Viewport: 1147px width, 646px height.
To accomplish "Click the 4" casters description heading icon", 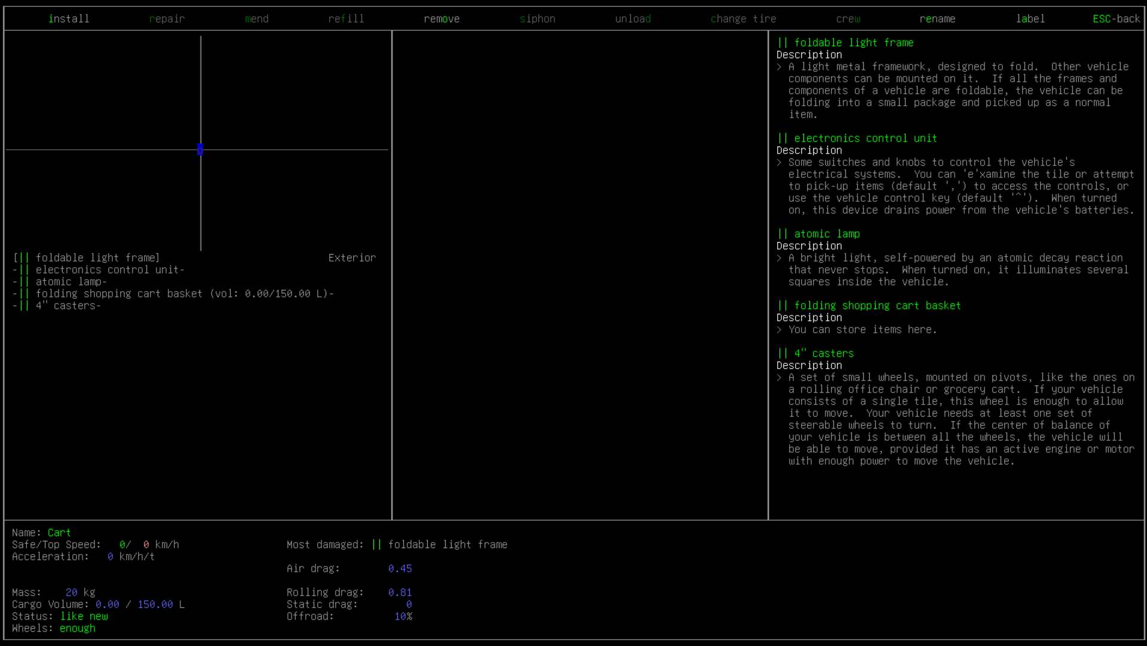I will click(783, 353).
